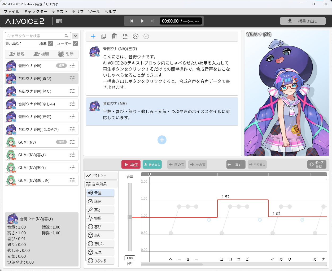Viewport: 332px width, 271px height.
Task: Expand the アクセント section
Action: [101, 175]
